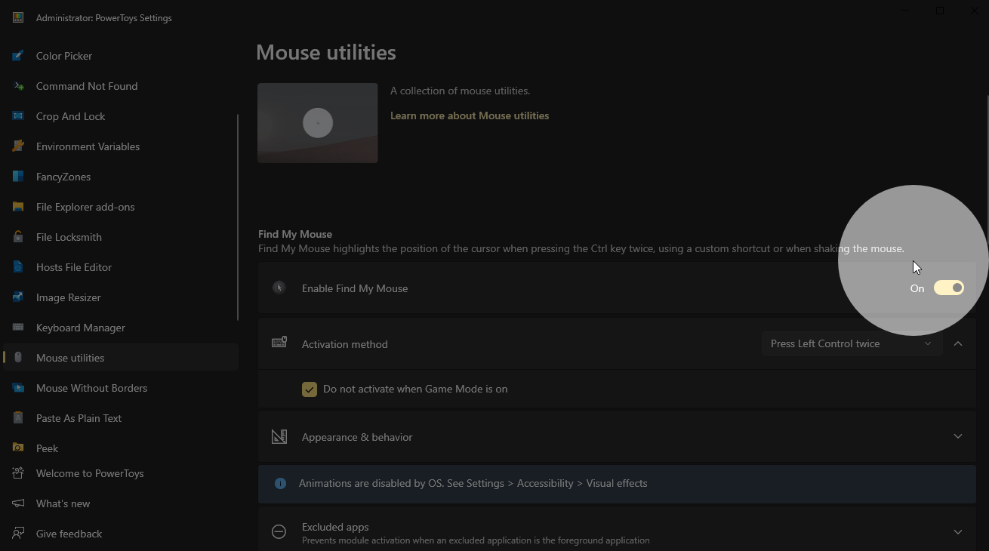Select Crop And Lock item

[x=121, y=116]
